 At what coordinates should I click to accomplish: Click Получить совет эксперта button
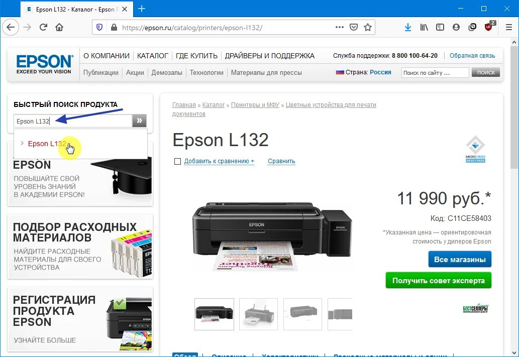(439, 281)
